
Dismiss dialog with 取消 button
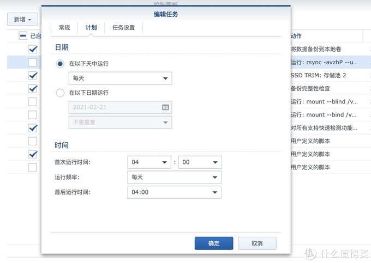257,243
